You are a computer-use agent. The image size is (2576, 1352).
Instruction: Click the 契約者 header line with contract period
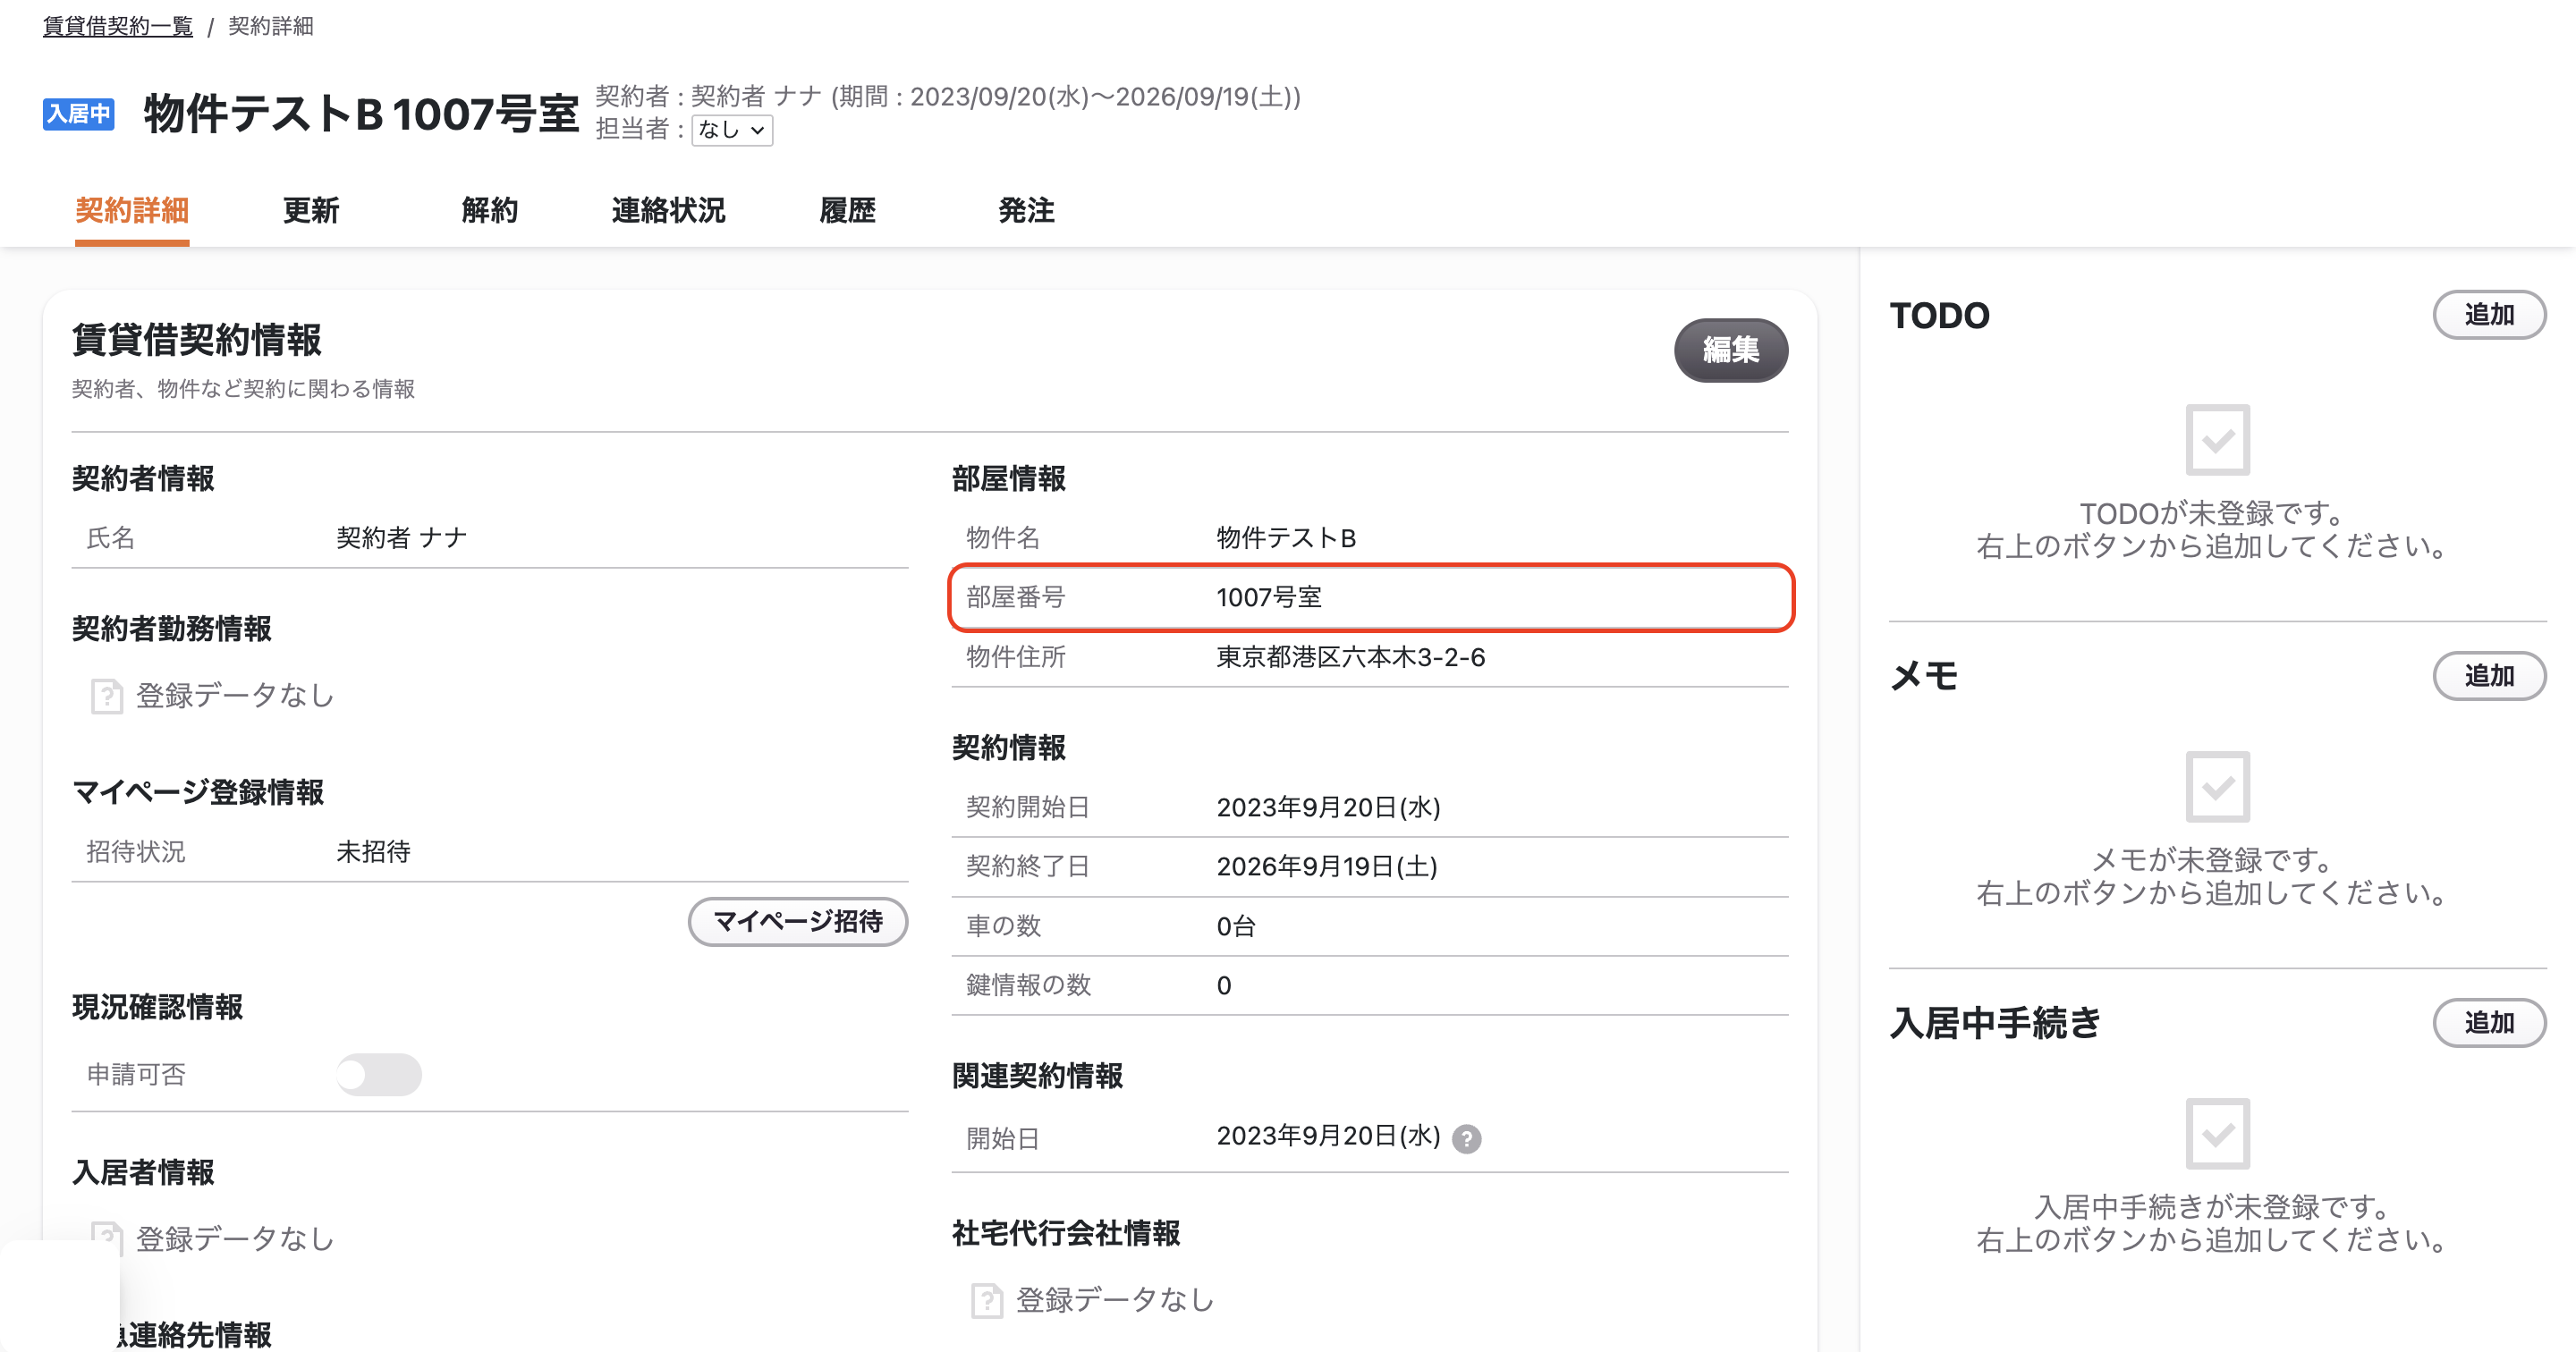click(x=948, y=96)
